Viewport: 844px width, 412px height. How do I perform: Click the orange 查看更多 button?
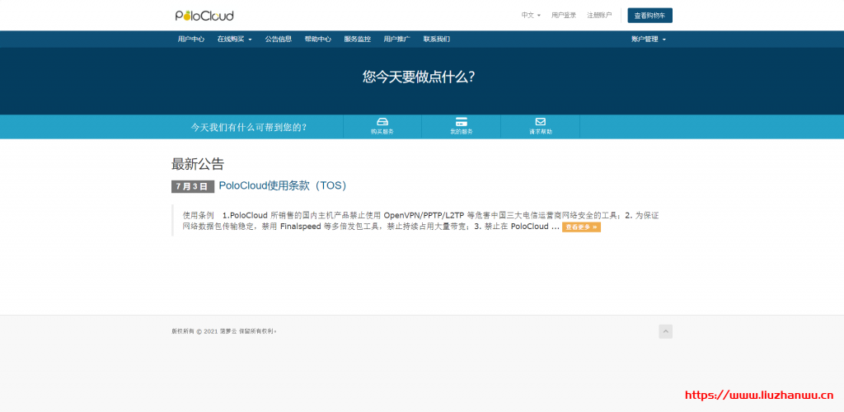581,227
